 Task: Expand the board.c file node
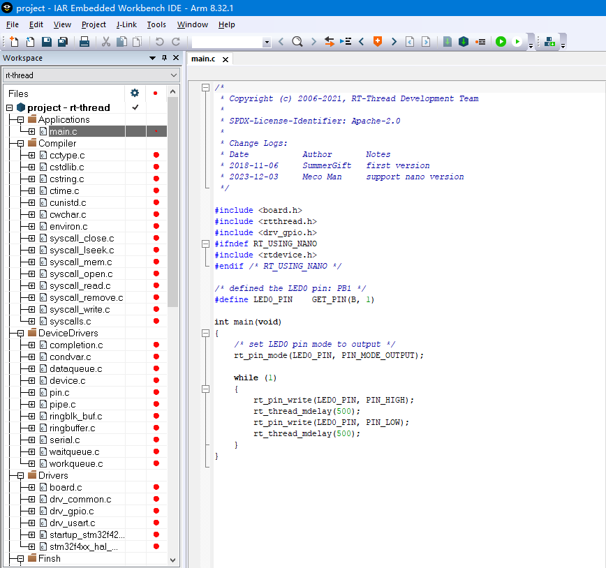pos(31,488)
